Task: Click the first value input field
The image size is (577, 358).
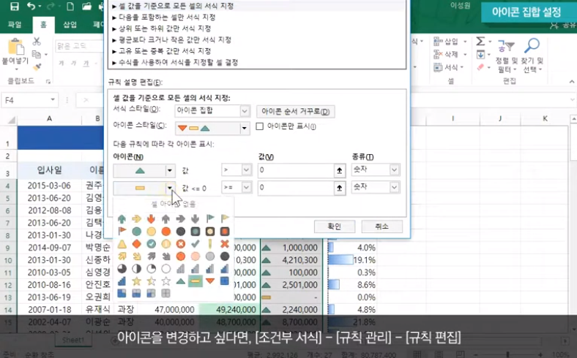Action: tap(296, 170)
